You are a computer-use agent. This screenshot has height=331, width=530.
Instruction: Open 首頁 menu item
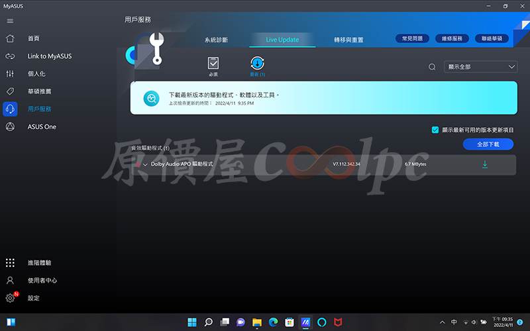[x=34, y=38]
